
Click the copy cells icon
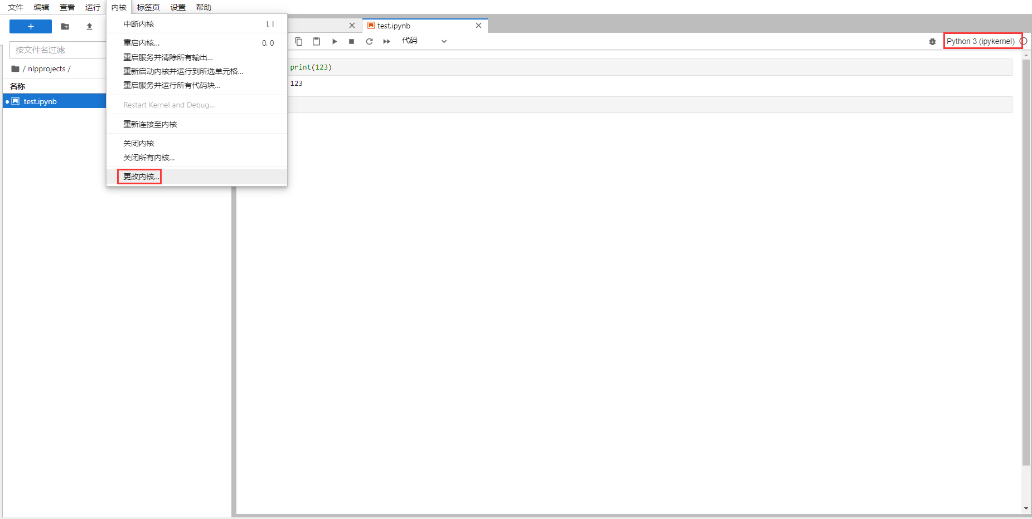pos(299,41)
